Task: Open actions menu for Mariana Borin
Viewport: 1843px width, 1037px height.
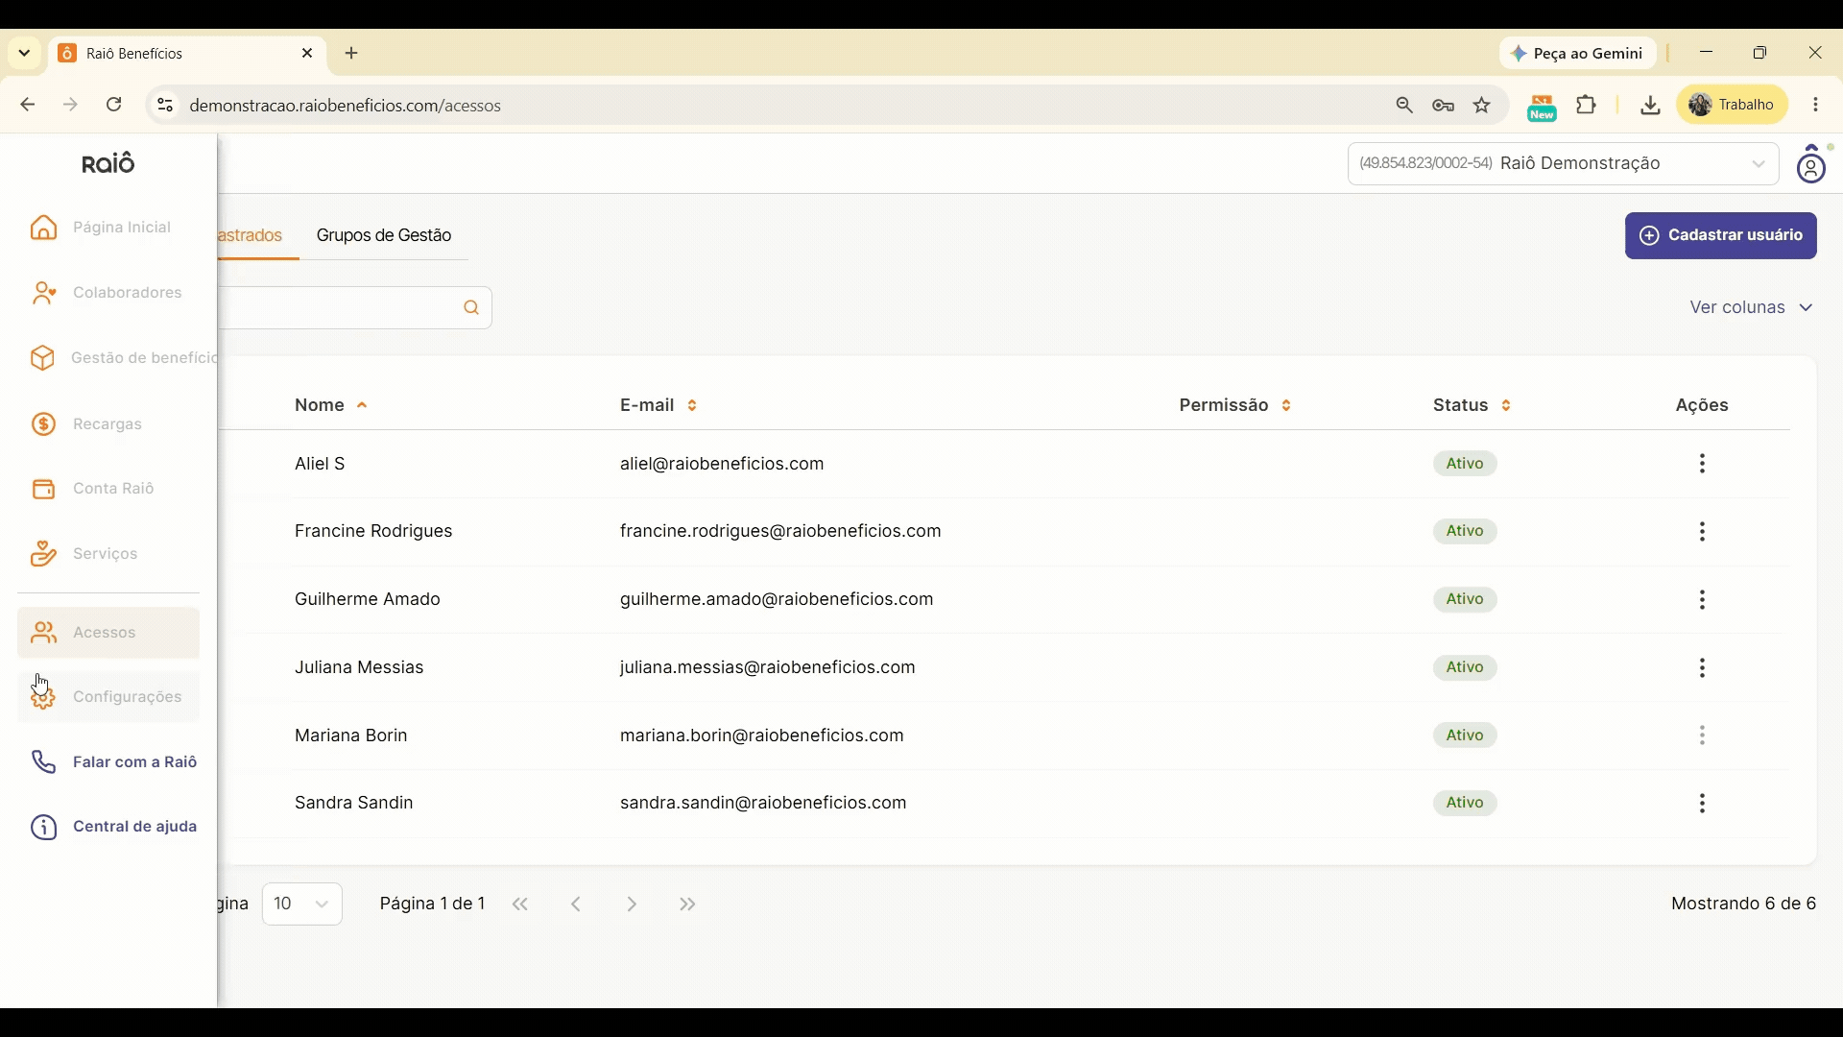Action: click(x=1703, y=737)
